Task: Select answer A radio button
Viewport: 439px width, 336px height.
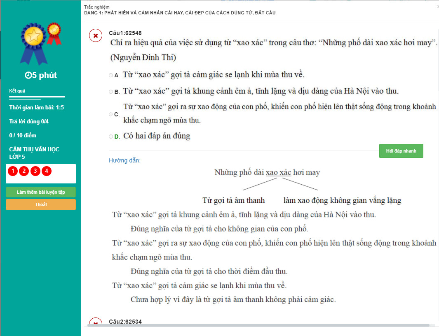Action: (x=111, y=75)
